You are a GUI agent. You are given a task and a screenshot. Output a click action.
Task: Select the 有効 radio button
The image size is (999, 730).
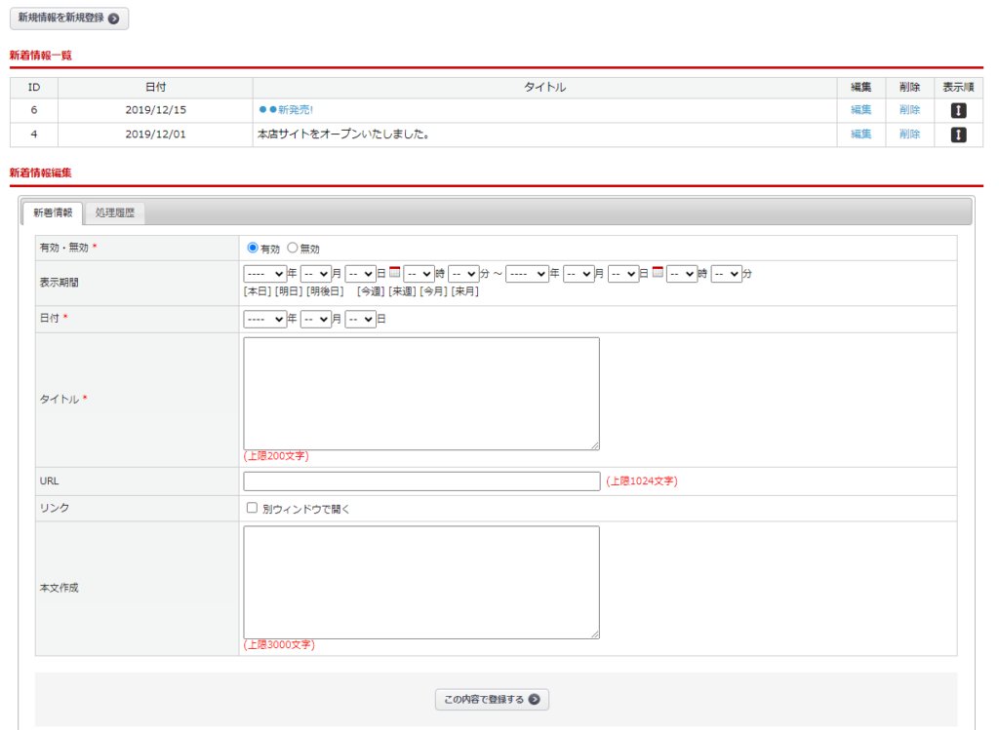(254, 249)
